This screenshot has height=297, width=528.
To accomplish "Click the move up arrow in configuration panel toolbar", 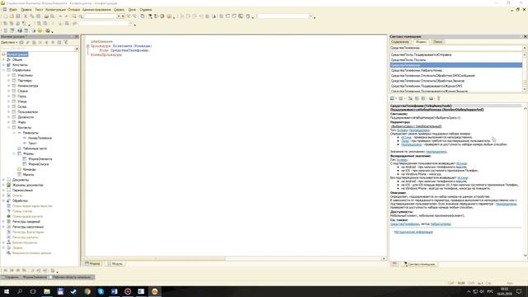I will click(x=47, y=42).
